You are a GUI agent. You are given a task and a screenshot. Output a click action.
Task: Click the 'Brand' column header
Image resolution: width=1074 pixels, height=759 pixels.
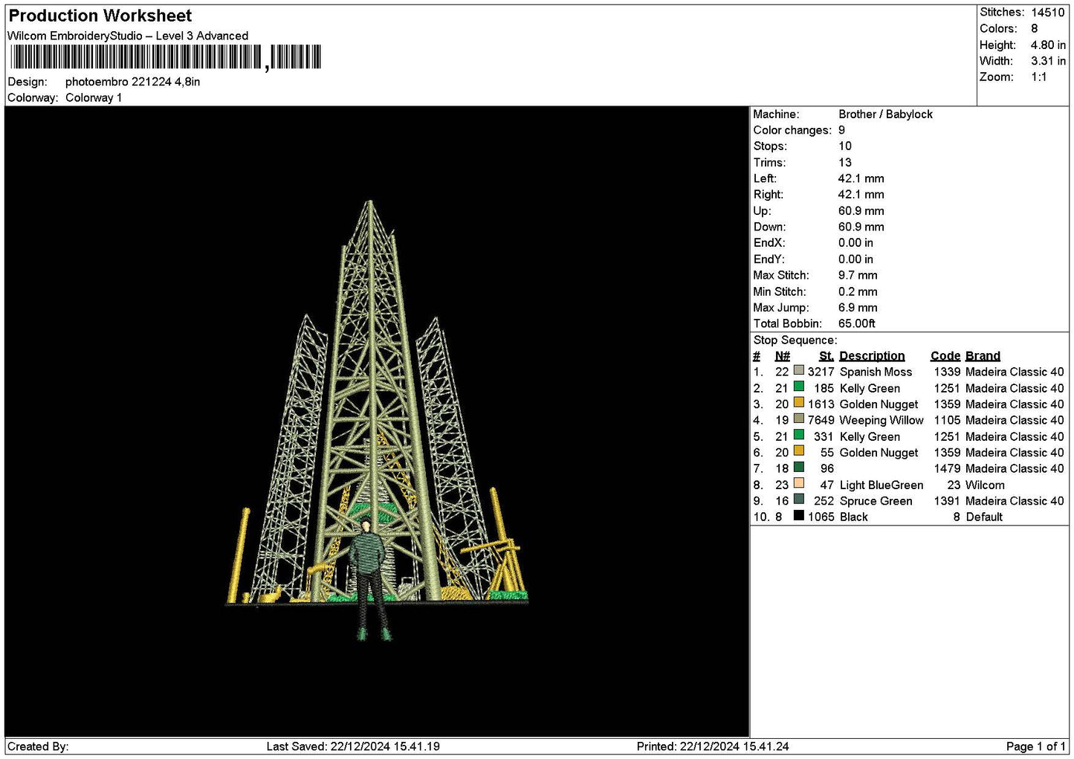(983, 356)
